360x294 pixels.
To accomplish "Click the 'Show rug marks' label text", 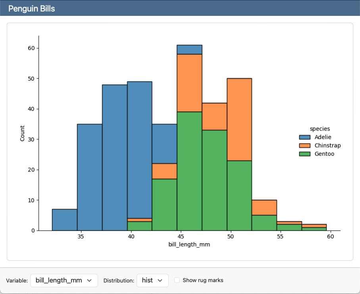I will [x=203, y=280].
